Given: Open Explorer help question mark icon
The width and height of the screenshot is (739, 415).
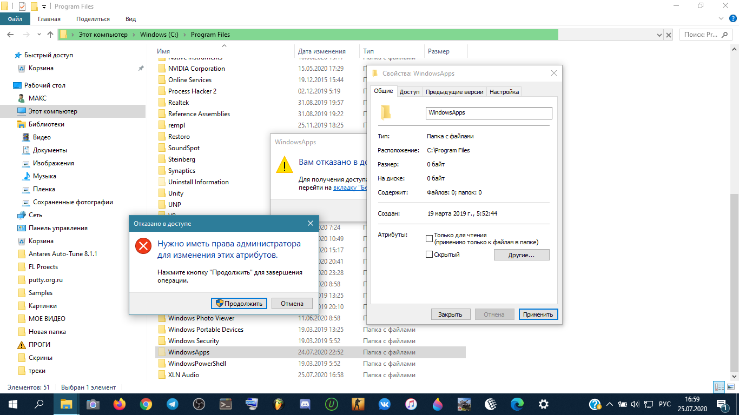Looking at the screenshot, I should [x=733, y=18].
